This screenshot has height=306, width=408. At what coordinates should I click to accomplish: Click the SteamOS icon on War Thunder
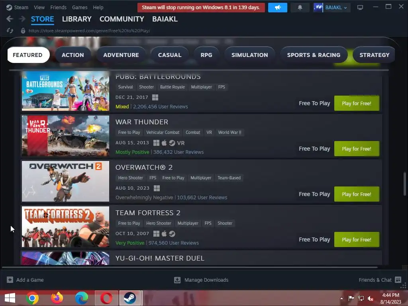[172, 143]
